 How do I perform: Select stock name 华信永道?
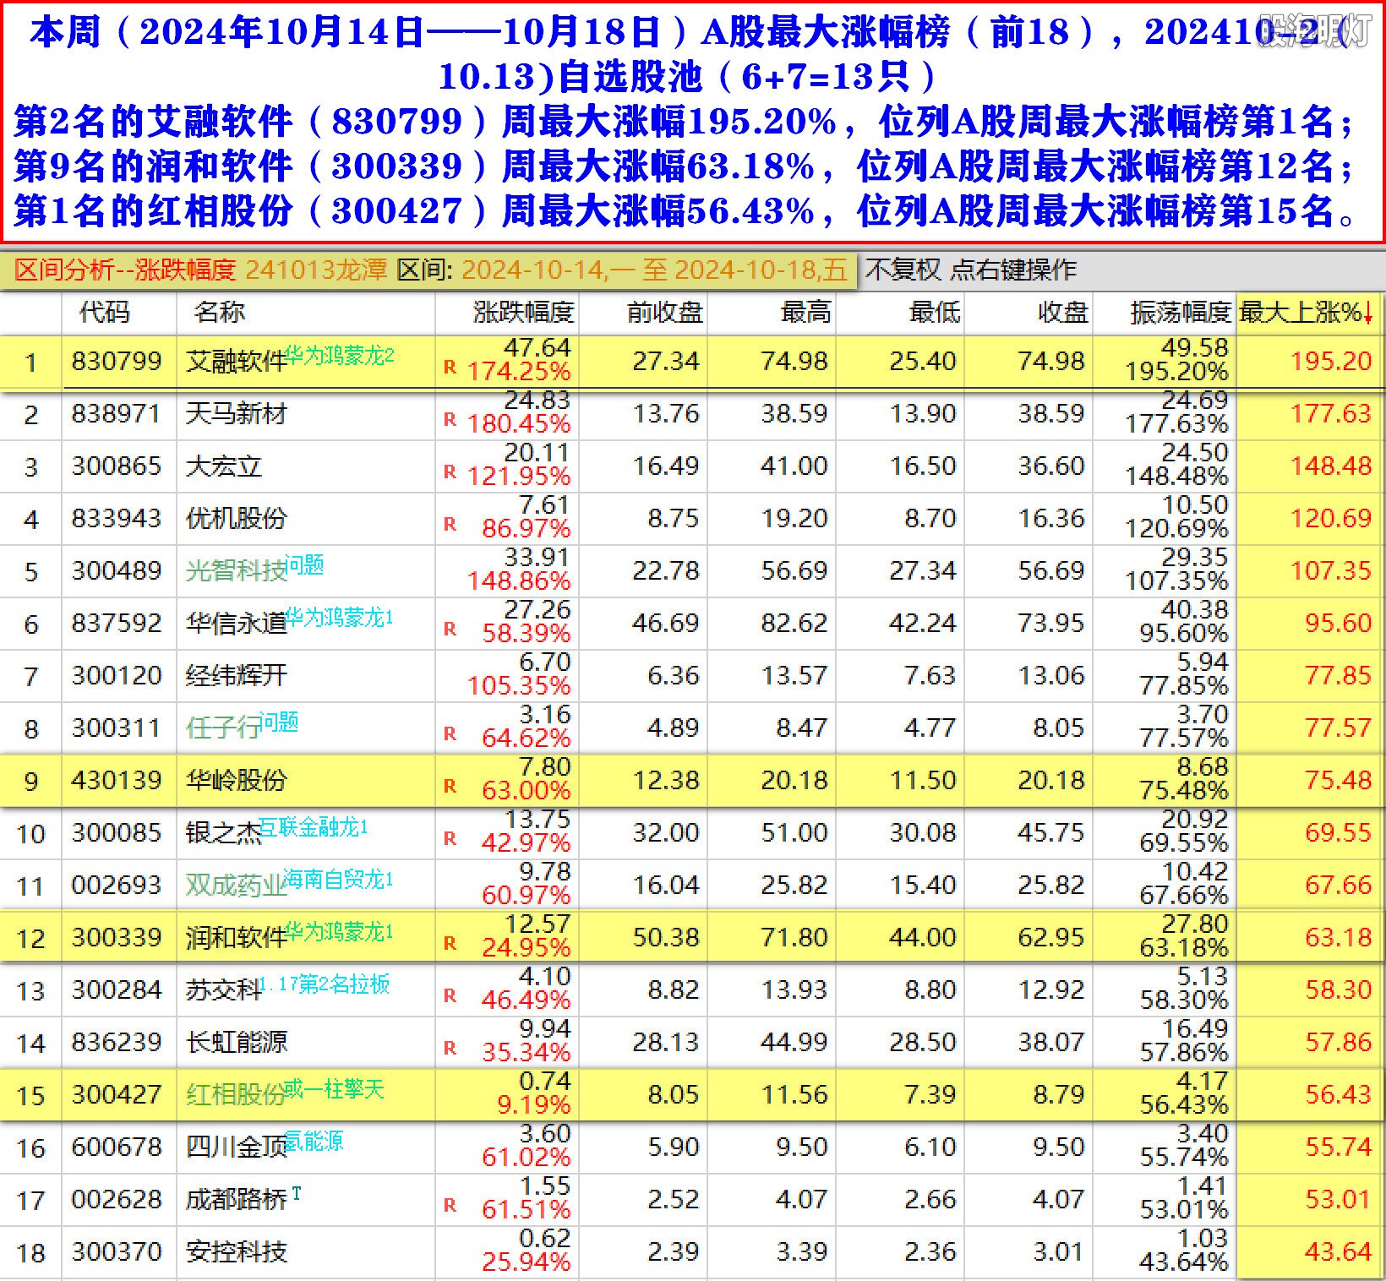coord(237,624)
